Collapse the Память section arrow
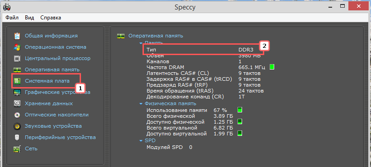 click(x=141, y=43)
